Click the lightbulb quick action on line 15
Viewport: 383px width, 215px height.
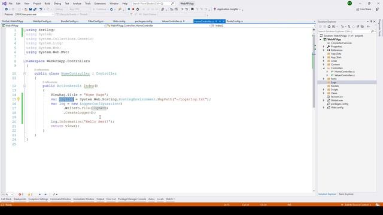(x=19, y=99)
